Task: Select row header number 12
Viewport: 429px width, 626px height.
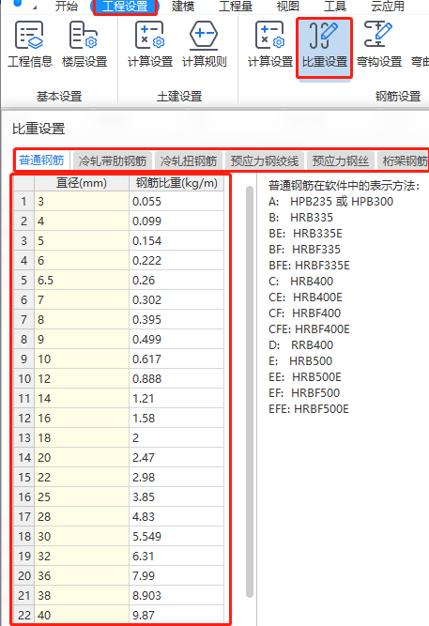Action: click(x=24, y=418)
